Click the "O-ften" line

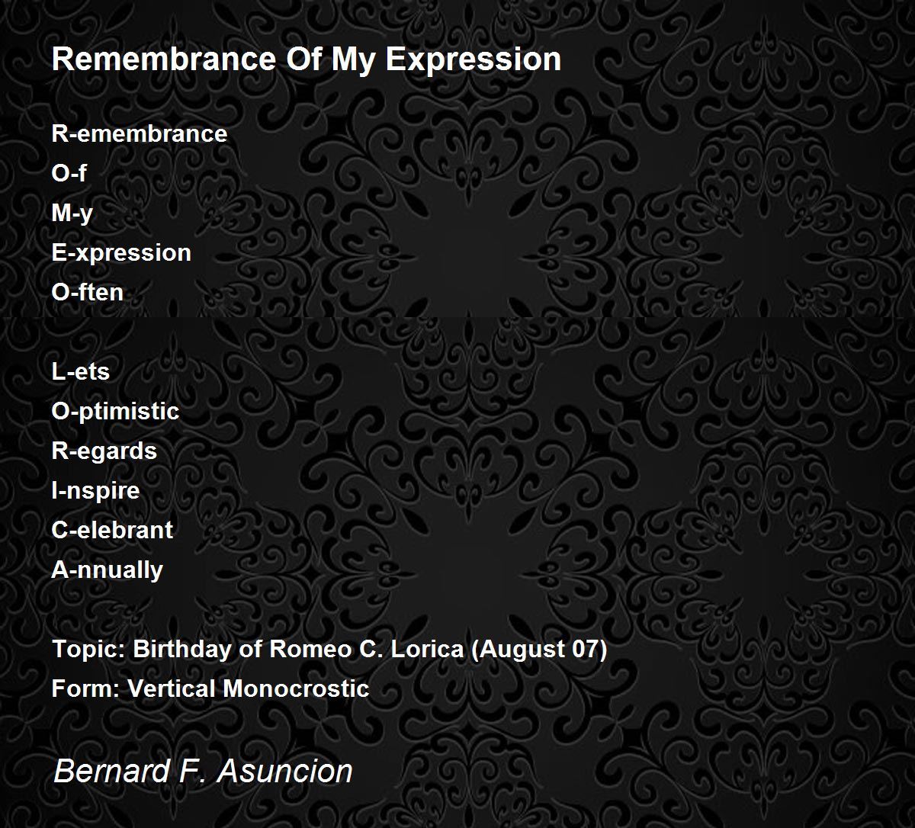(88, 293)
